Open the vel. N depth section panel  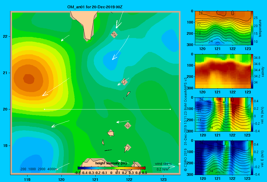coord(223,114)
